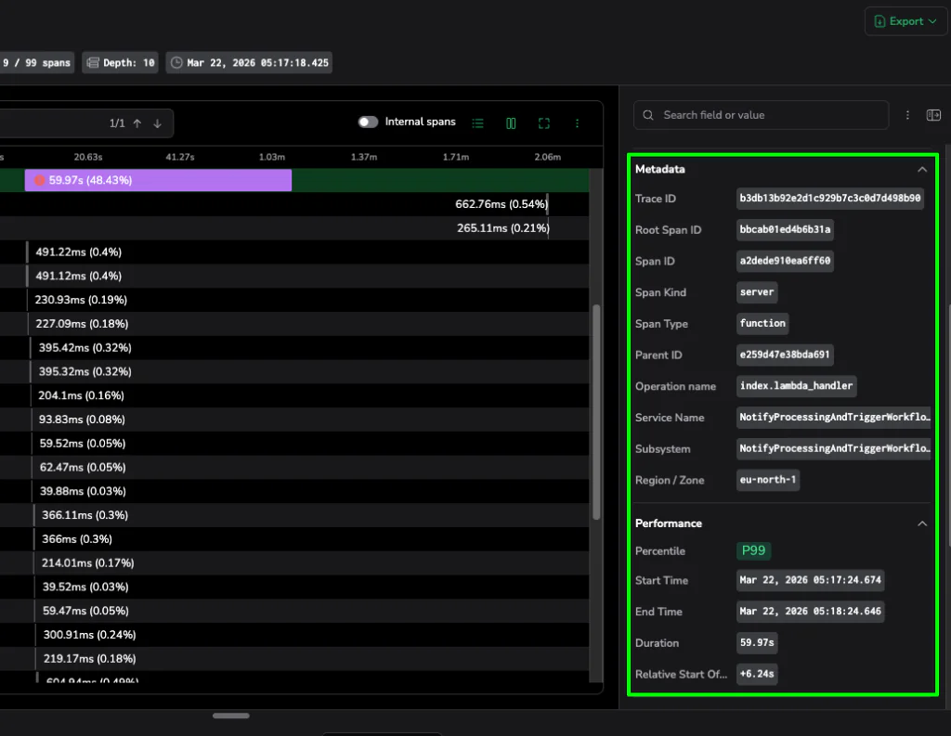This screenshot has height=736, width=951.
Task: Switch to list view icon
Action: click(478, 123)
